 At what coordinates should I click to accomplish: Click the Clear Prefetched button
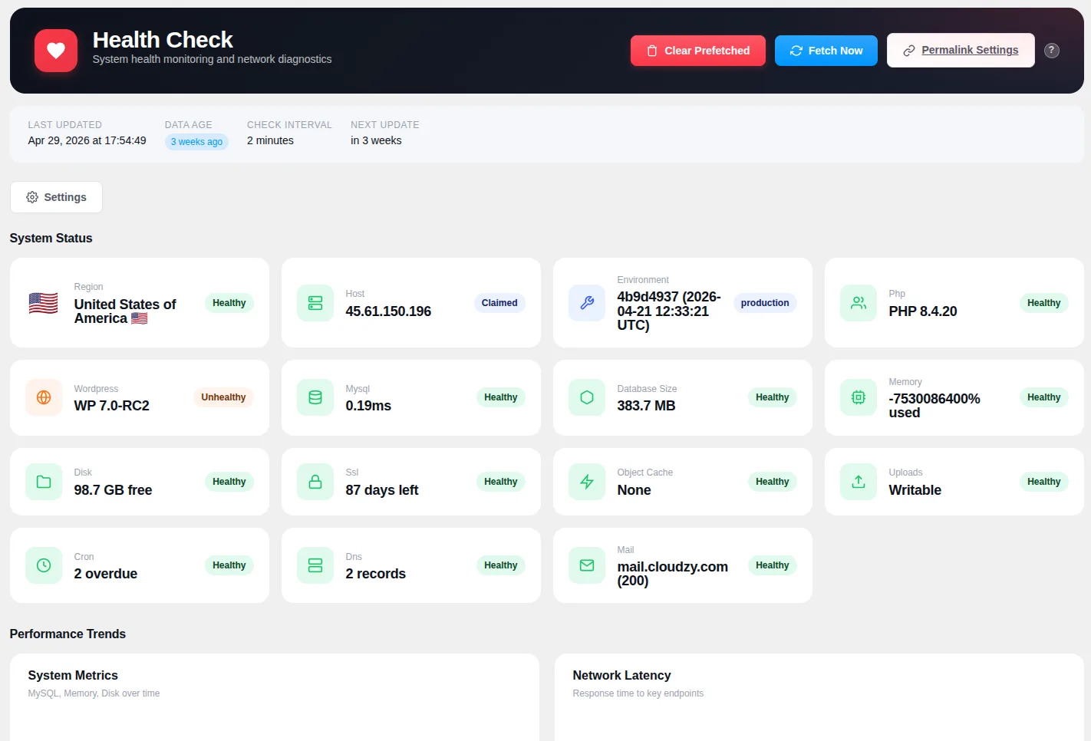click(698, 51)
